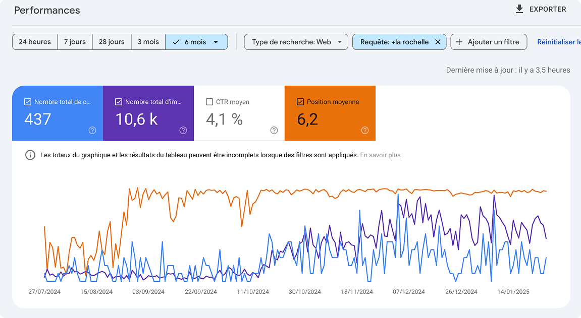Viewport: 581px width, 318px height.
Task: Expand the 6 mois date range dropdown
Action: [216, 42]
